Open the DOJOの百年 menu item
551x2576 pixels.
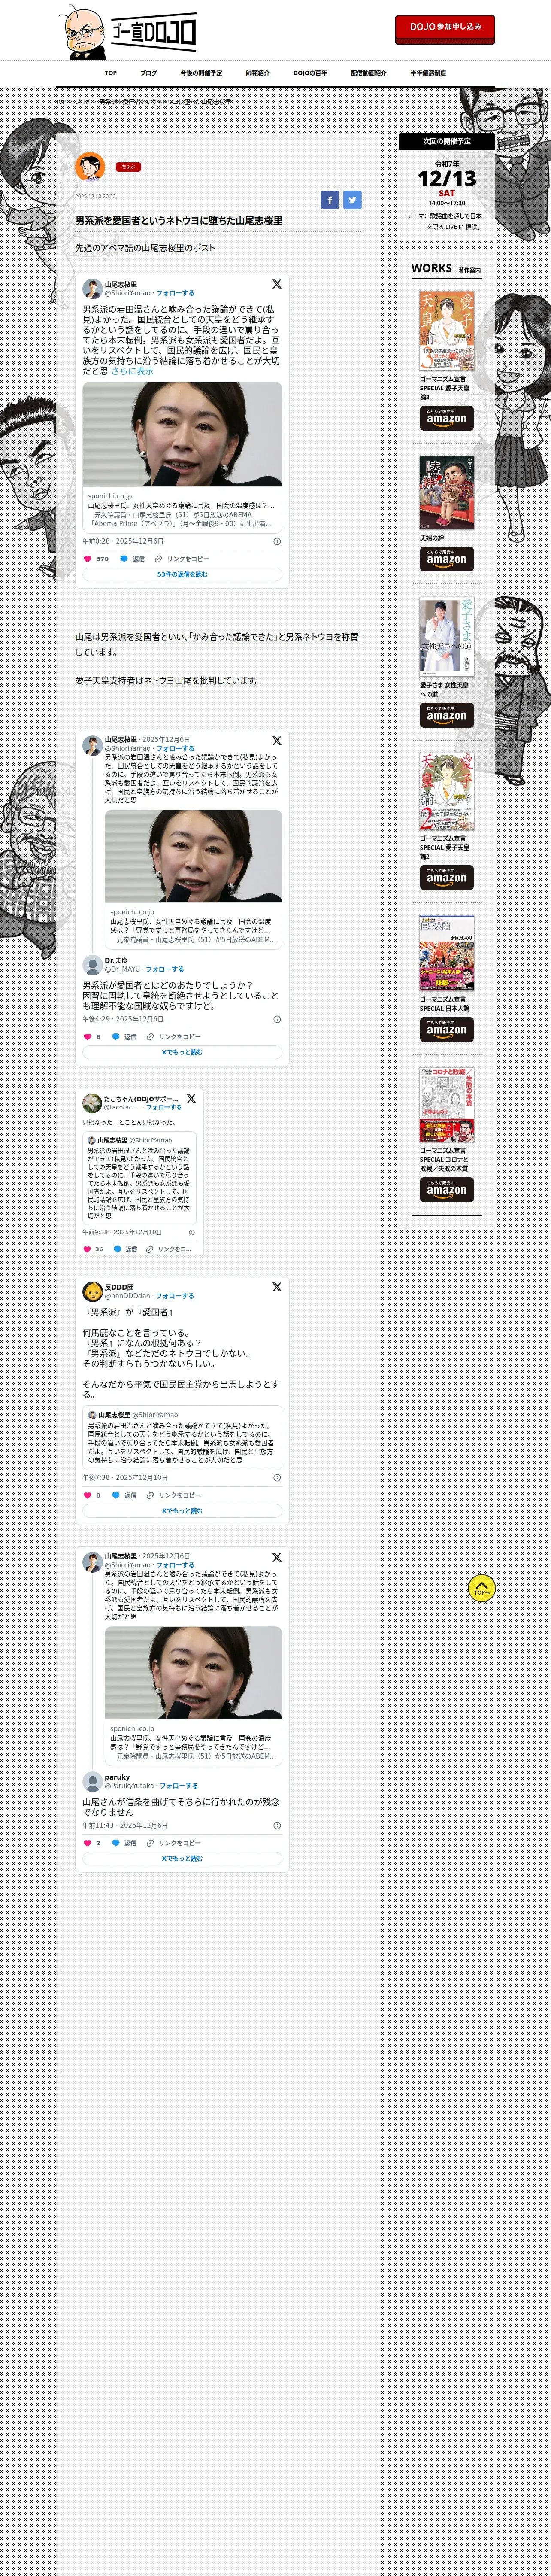pyautogui.click(x=310, y=73)
